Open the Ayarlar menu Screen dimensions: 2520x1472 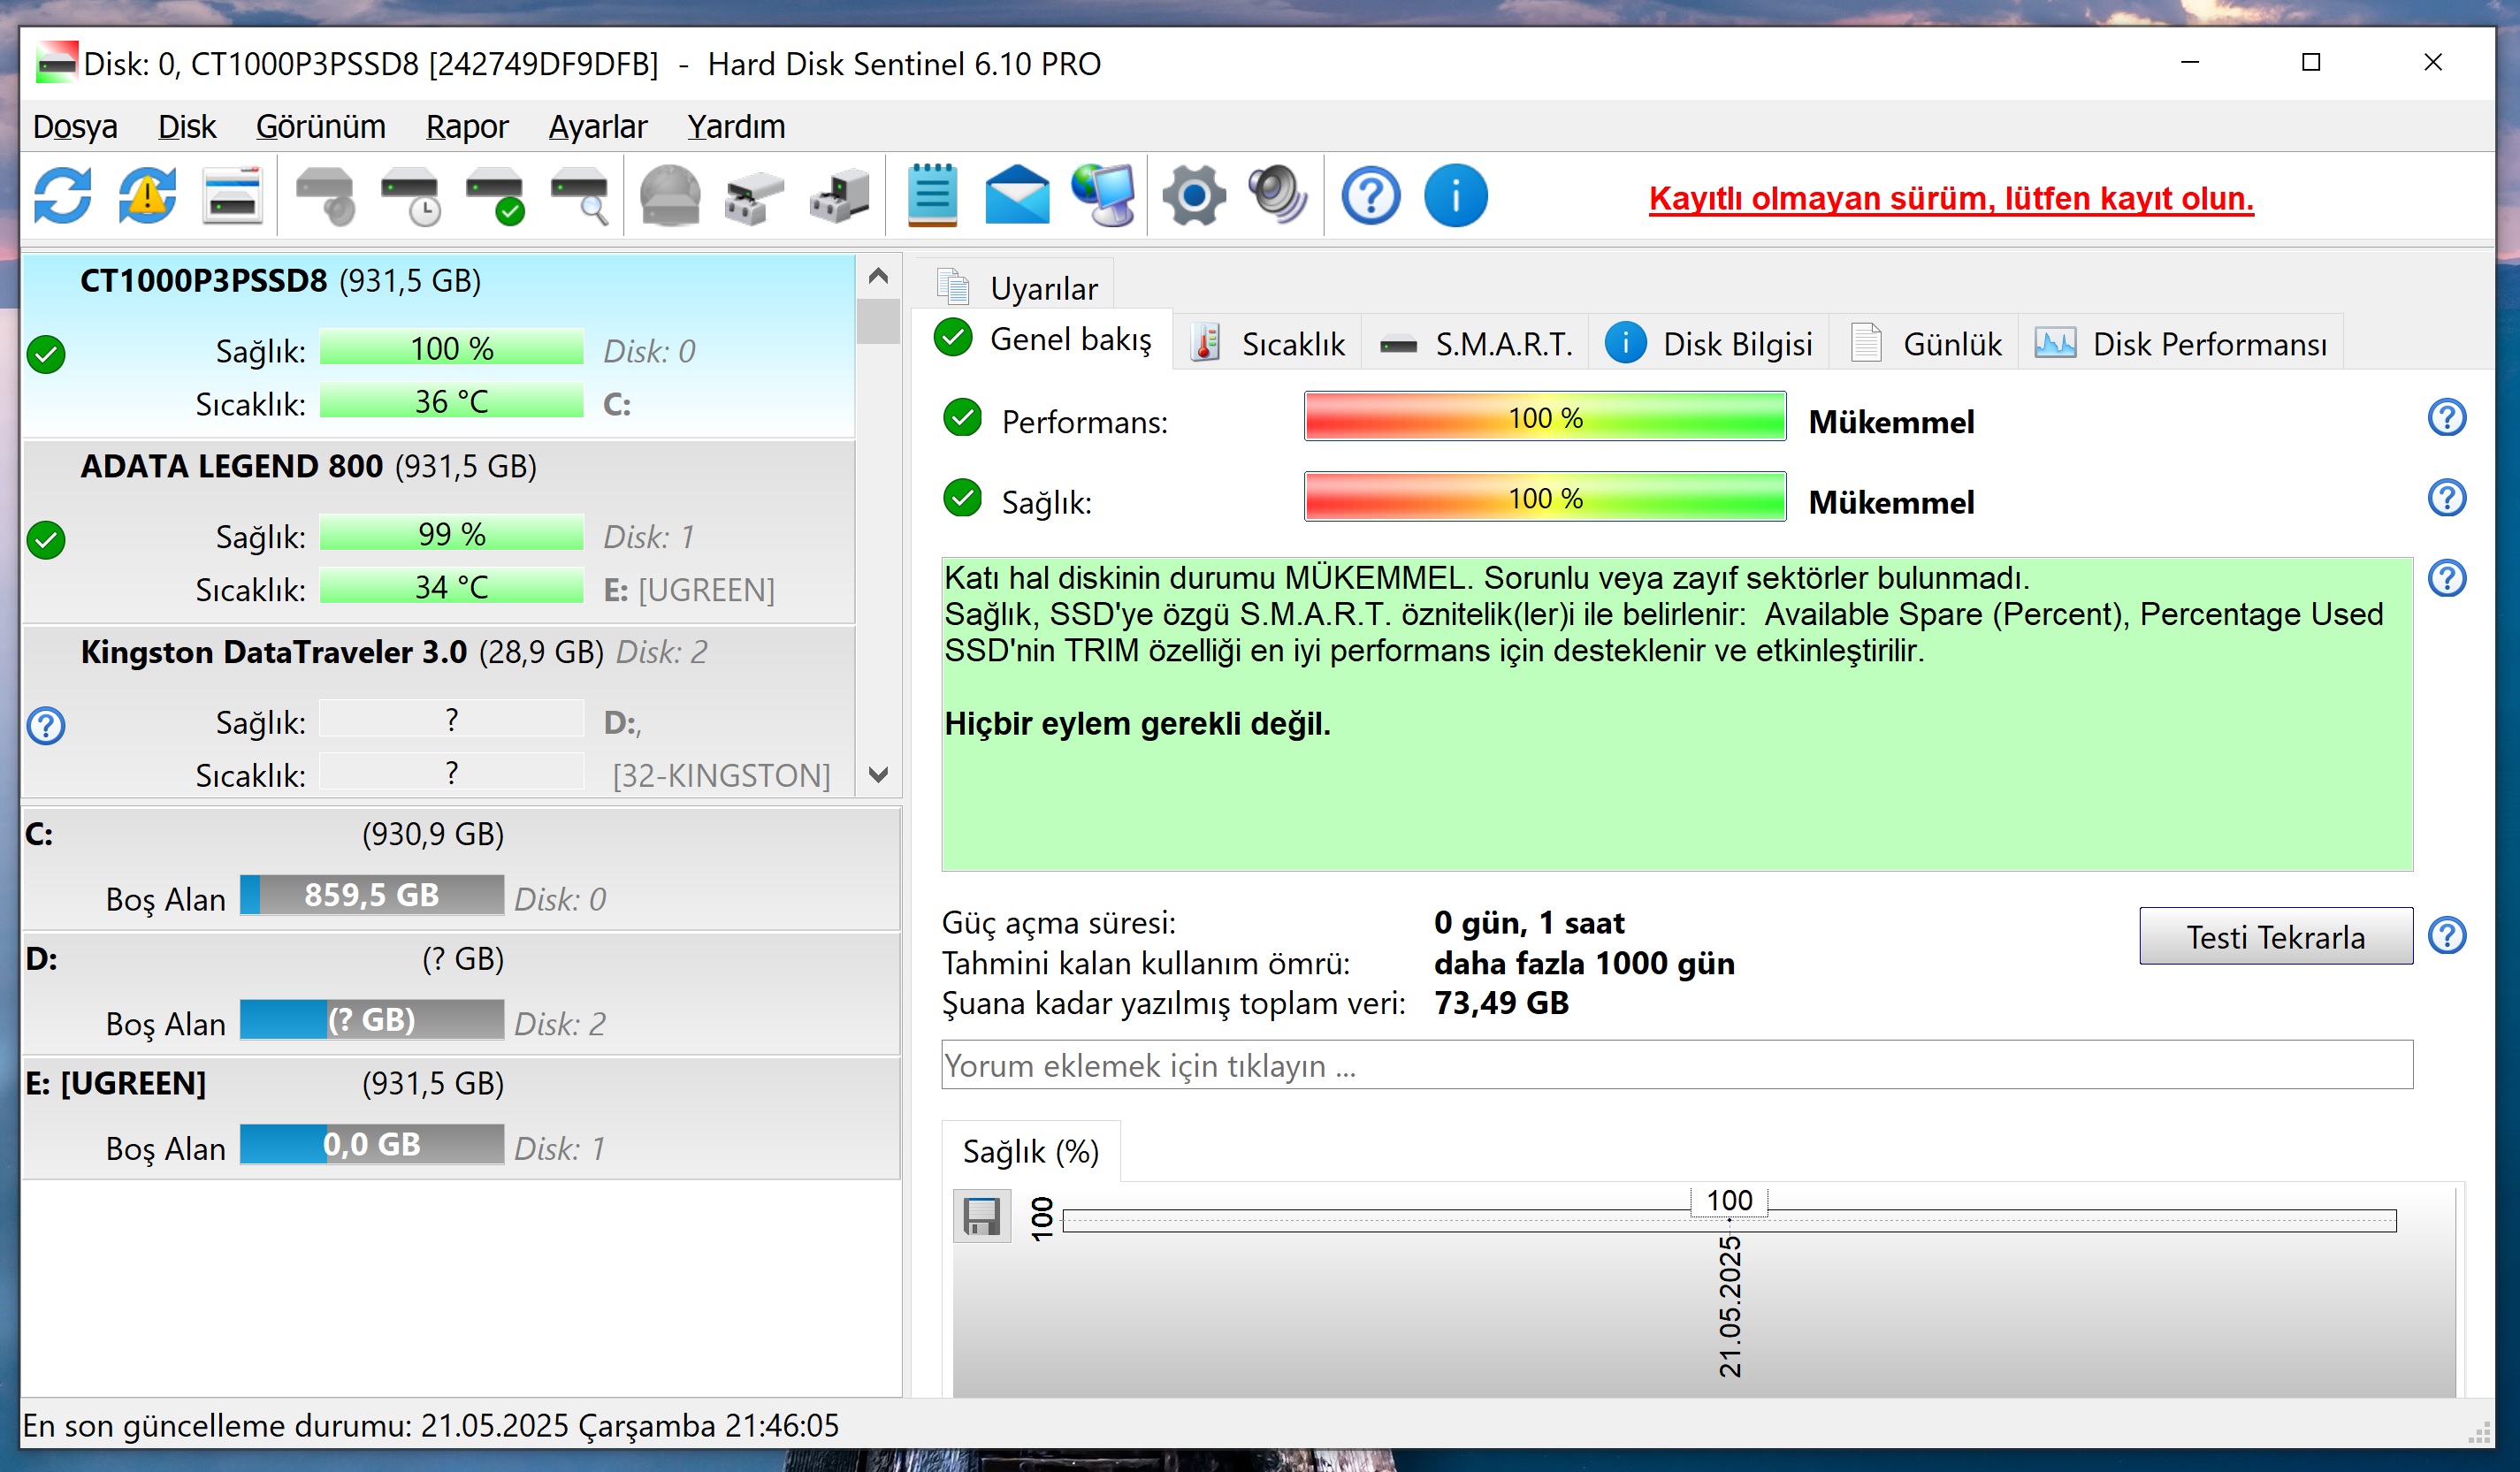click(x=598, y=127)
